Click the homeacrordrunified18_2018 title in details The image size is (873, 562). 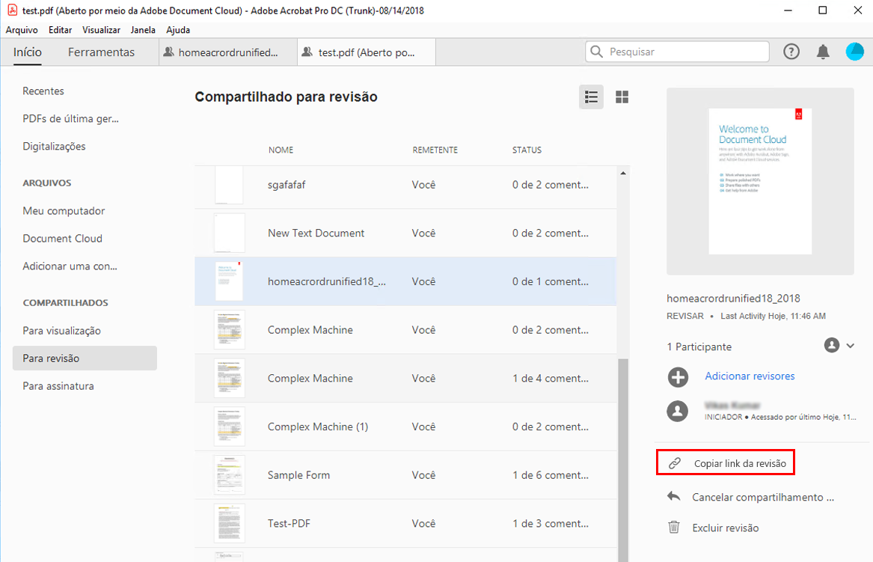[x=733, y=299]
